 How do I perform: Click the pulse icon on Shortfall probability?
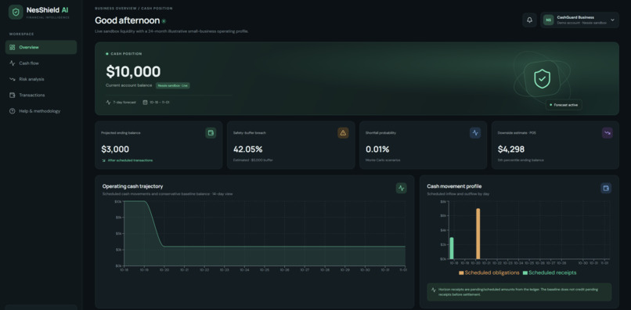click(x=475, y=133)
